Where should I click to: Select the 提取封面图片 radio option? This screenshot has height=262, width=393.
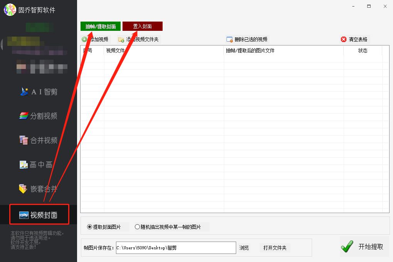[x=104, y=227]
